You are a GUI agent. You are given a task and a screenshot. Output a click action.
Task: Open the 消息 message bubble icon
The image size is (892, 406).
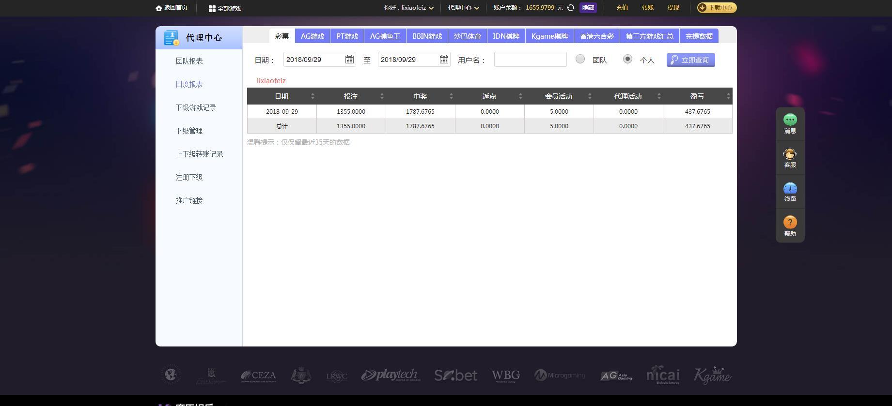point(790,120)
